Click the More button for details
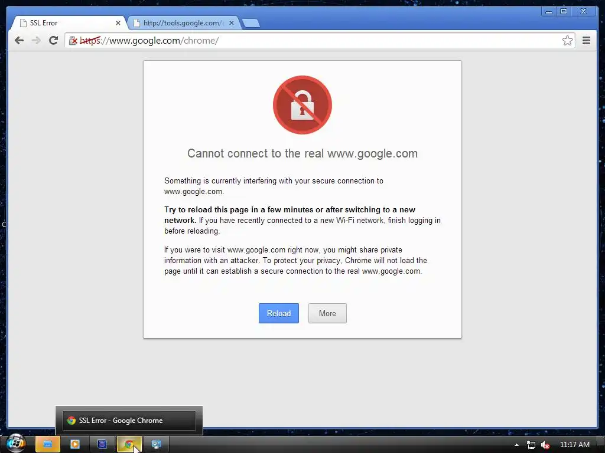The image size is (605, 453). (x=327, y=313)
